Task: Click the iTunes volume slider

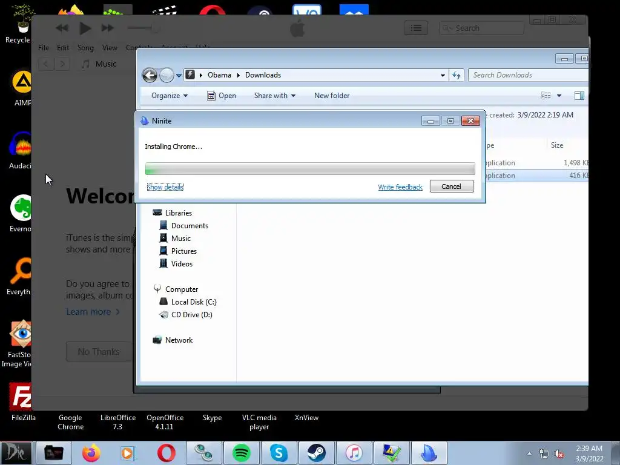Action: pyautogui.click(x=143, y=28)
